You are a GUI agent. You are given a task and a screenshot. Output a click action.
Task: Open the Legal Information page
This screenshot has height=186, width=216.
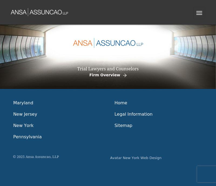[133, 114]
